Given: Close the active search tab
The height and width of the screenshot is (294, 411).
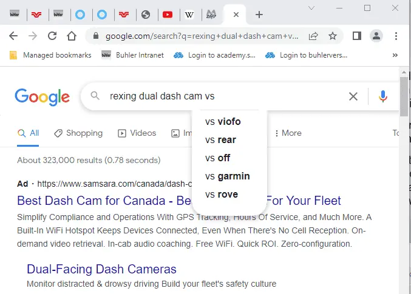Looking at the screenshot, I should pyautogui.click(x=236, y=15).
